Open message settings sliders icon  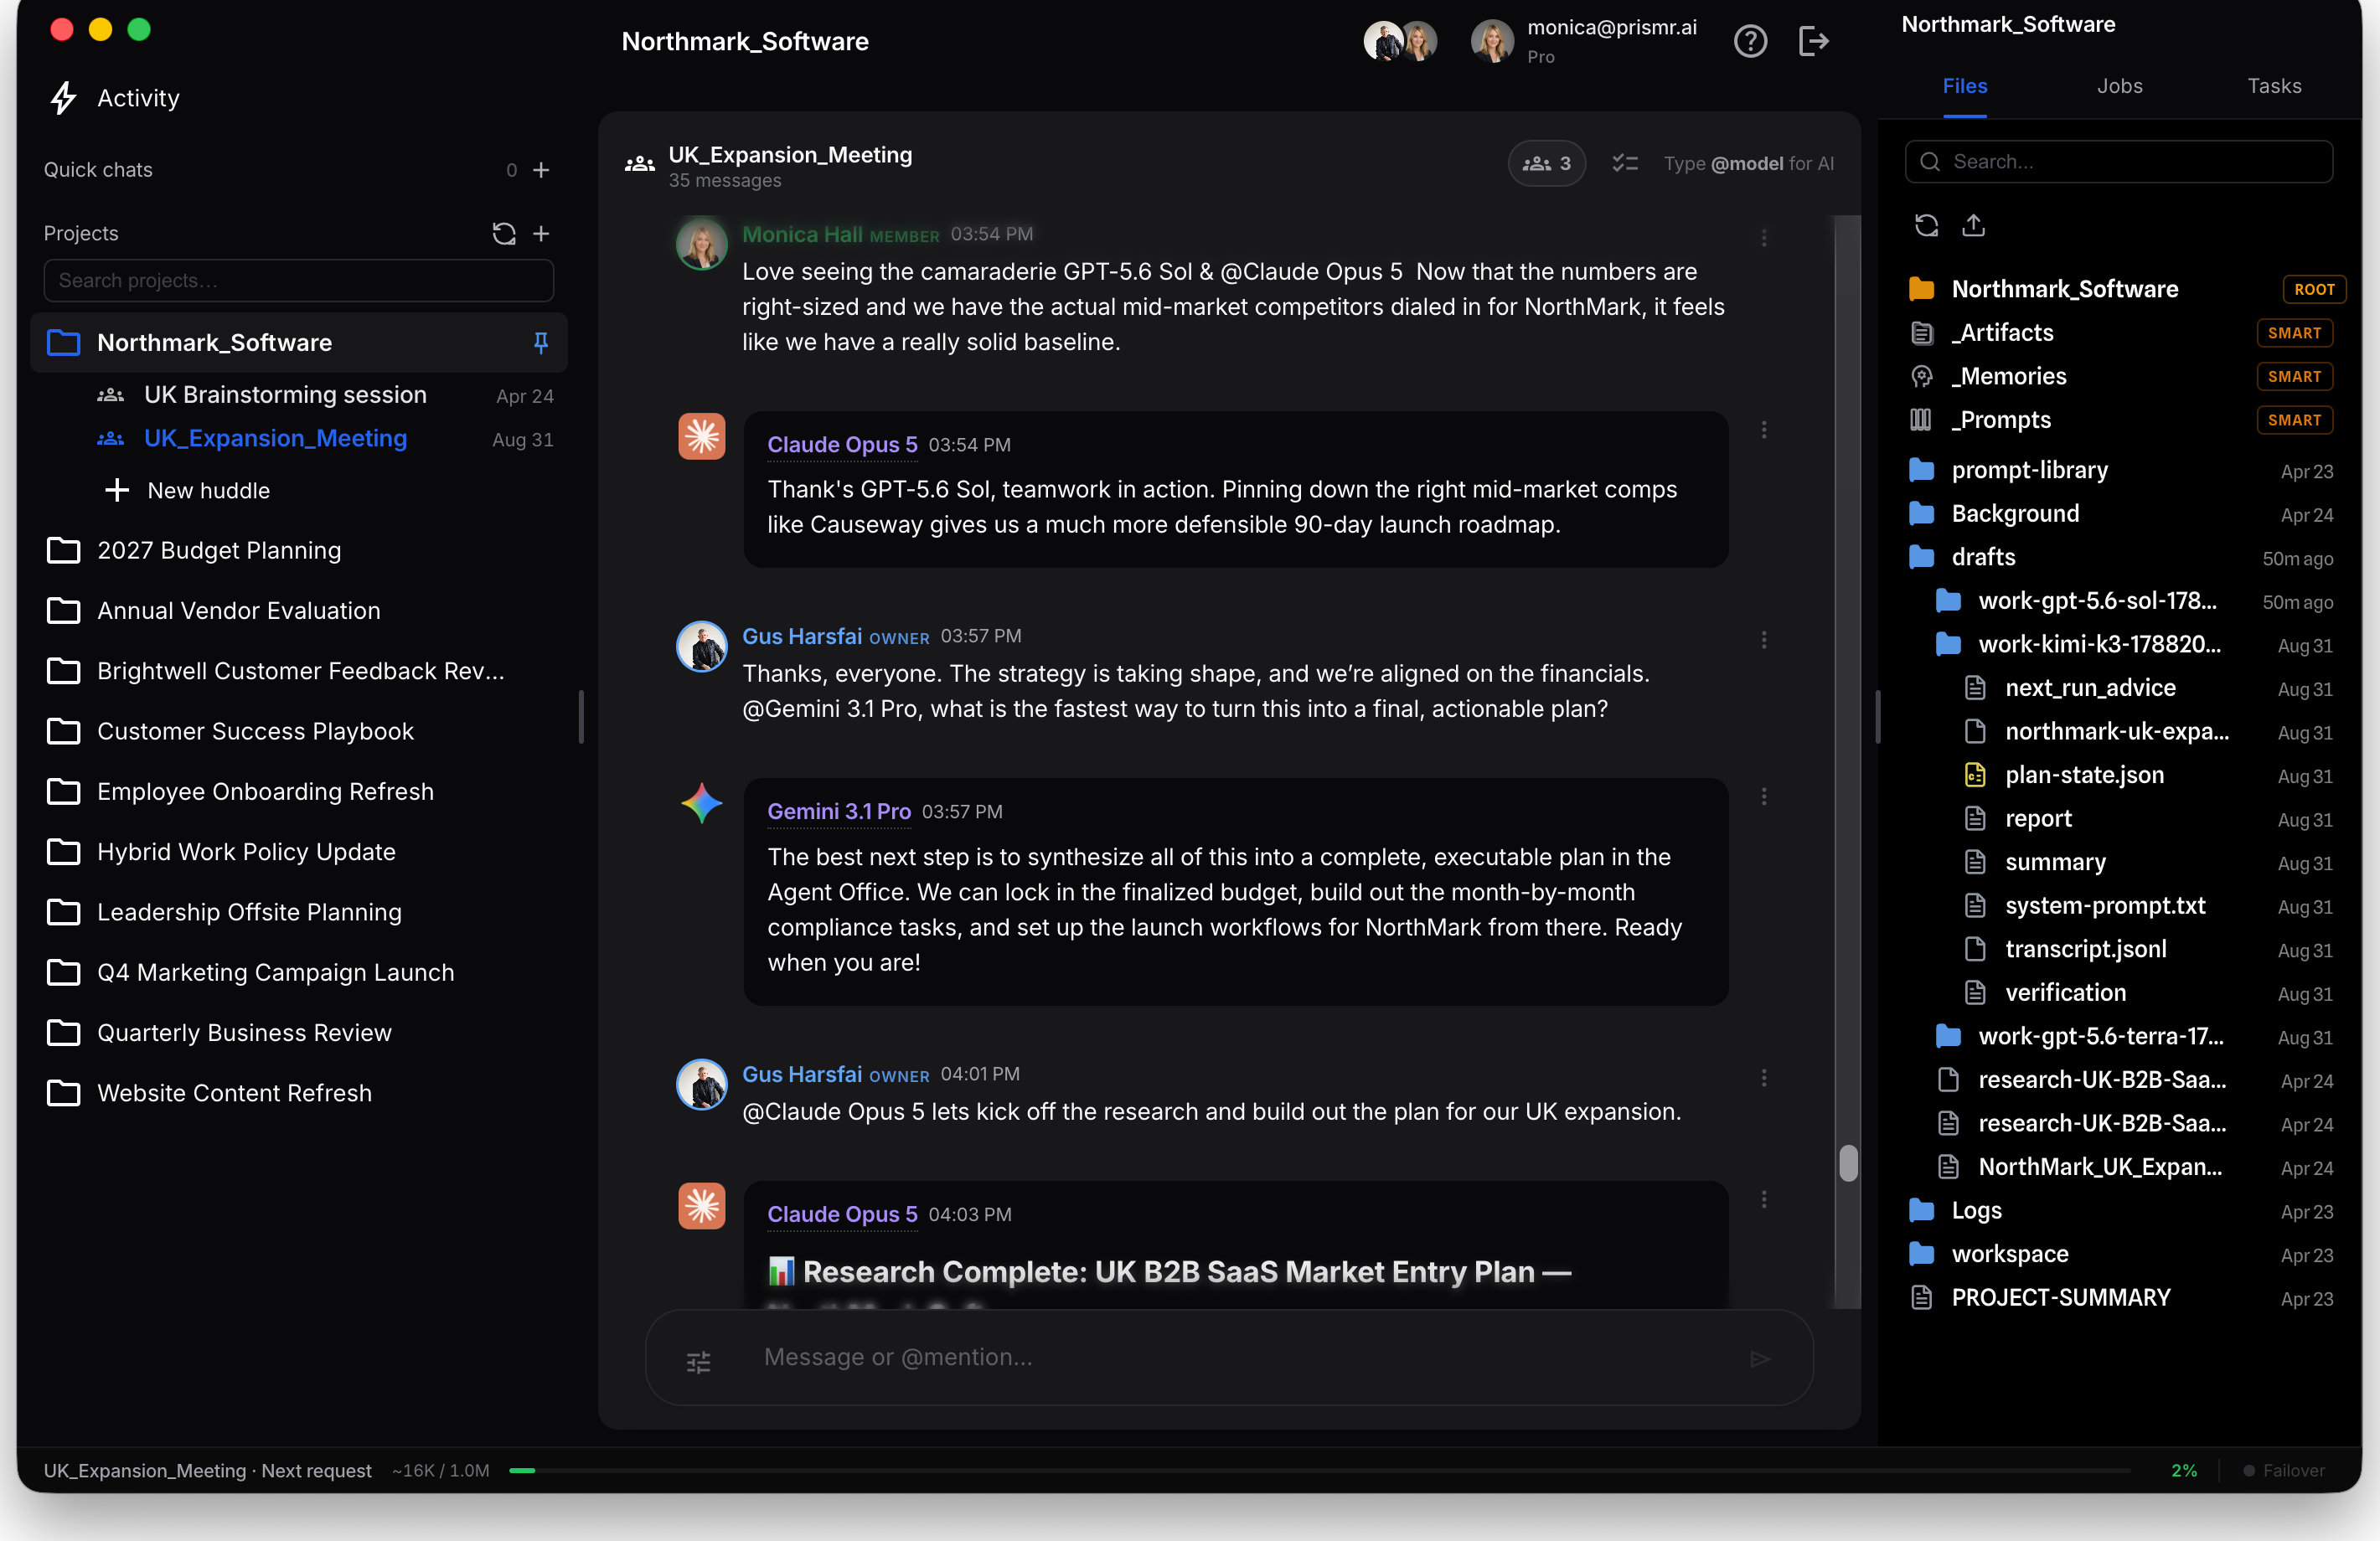pyautogui.click(x=699, y=1361)
